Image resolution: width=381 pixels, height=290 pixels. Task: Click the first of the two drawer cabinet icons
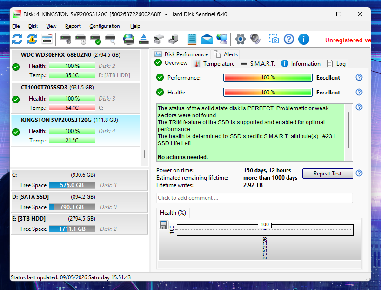tap(159, 39)
